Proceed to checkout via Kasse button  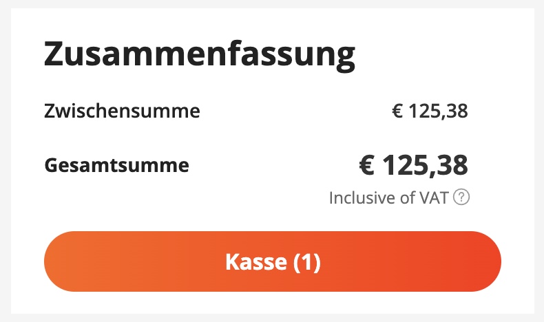273,262
